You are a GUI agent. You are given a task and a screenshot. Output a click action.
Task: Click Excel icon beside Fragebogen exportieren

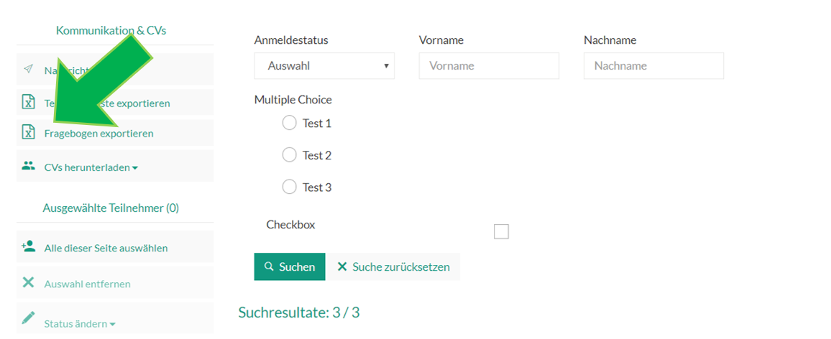pos(28,132)
